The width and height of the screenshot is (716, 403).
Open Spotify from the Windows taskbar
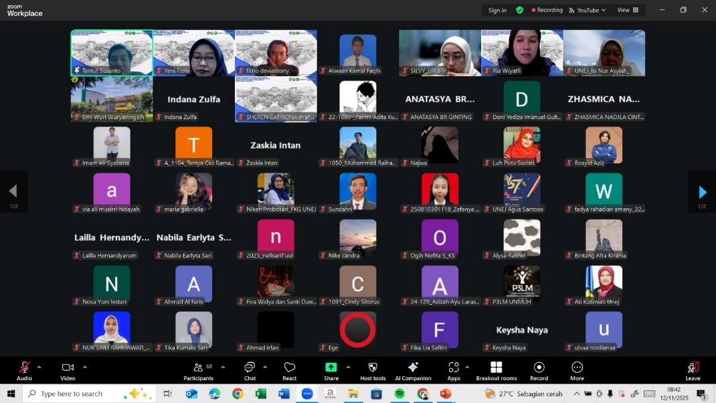click(x=399, y=394)
